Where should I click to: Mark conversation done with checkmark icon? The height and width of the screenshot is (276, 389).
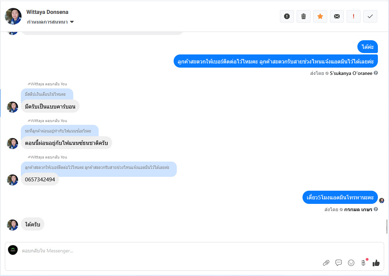coord(370,16)
